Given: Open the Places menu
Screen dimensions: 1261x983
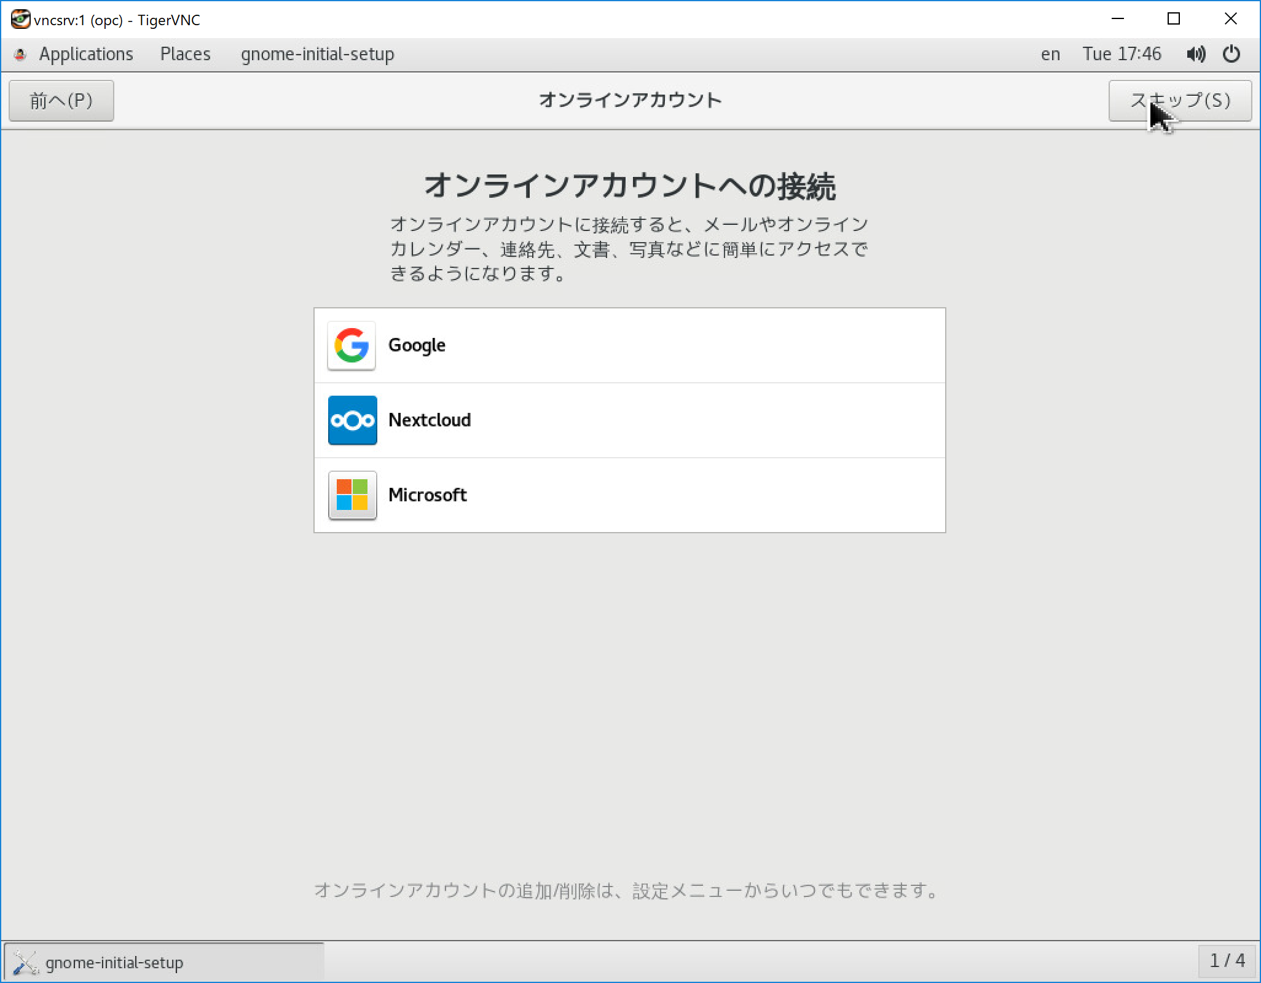Looking at the screenshot, I should (x=185, y=54).
